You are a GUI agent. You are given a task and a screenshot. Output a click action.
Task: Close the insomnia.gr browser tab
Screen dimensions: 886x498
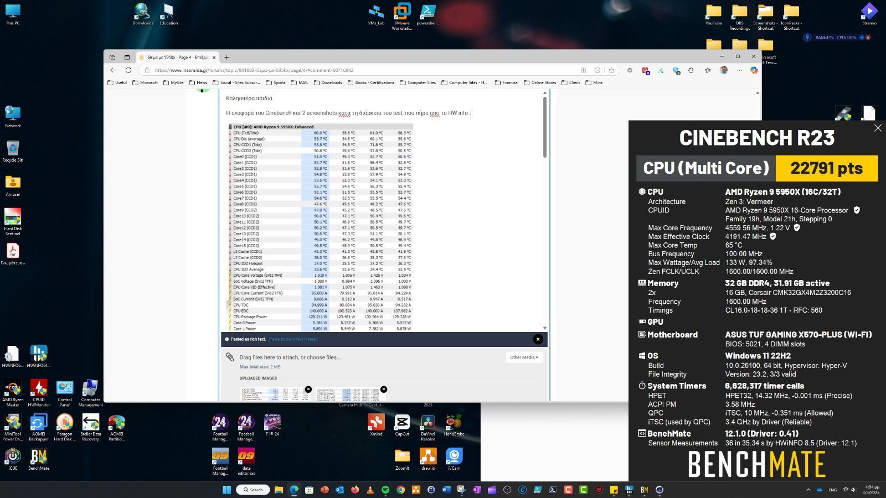coord(214,57)
